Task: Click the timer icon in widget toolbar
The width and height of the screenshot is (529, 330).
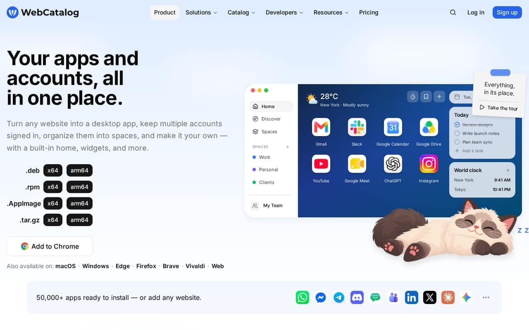Action: [413, 96]
